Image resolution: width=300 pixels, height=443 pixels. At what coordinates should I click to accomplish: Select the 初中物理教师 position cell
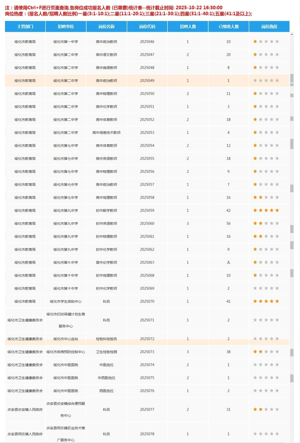(x=106, y=236)
